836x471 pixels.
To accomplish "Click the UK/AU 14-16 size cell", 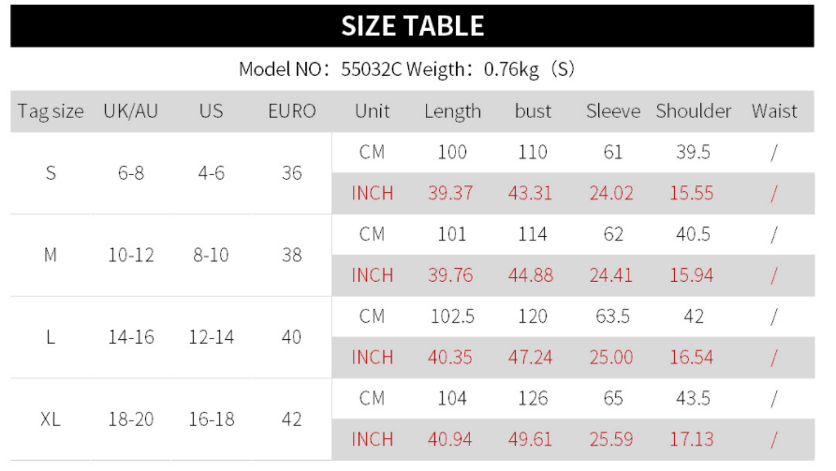I will click(131, 337).
